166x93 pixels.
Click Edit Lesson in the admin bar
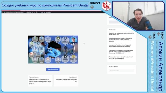point(47,12)
